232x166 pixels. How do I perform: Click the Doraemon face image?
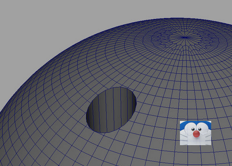(x=195, y=133)
